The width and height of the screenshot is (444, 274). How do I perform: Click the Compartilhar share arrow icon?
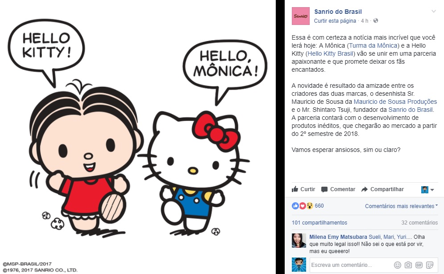(365, 189)
